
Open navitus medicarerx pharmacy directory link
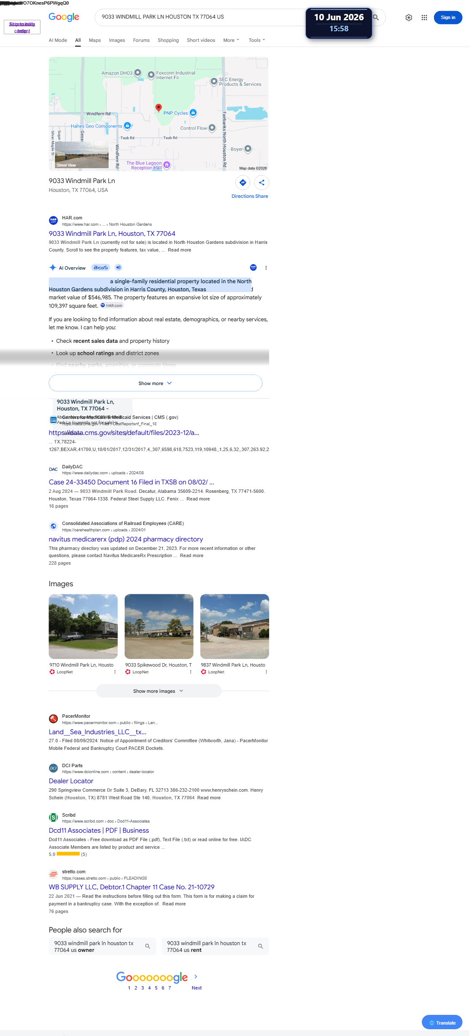tap(126, 539)
